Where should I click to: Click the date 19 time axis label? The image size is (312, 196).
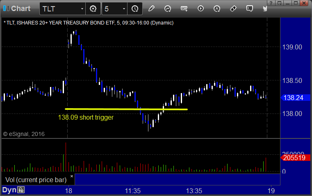[x=271, y=191]
